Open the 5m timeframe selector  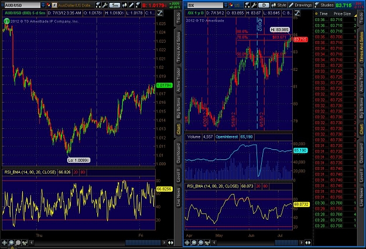[114, 5]
